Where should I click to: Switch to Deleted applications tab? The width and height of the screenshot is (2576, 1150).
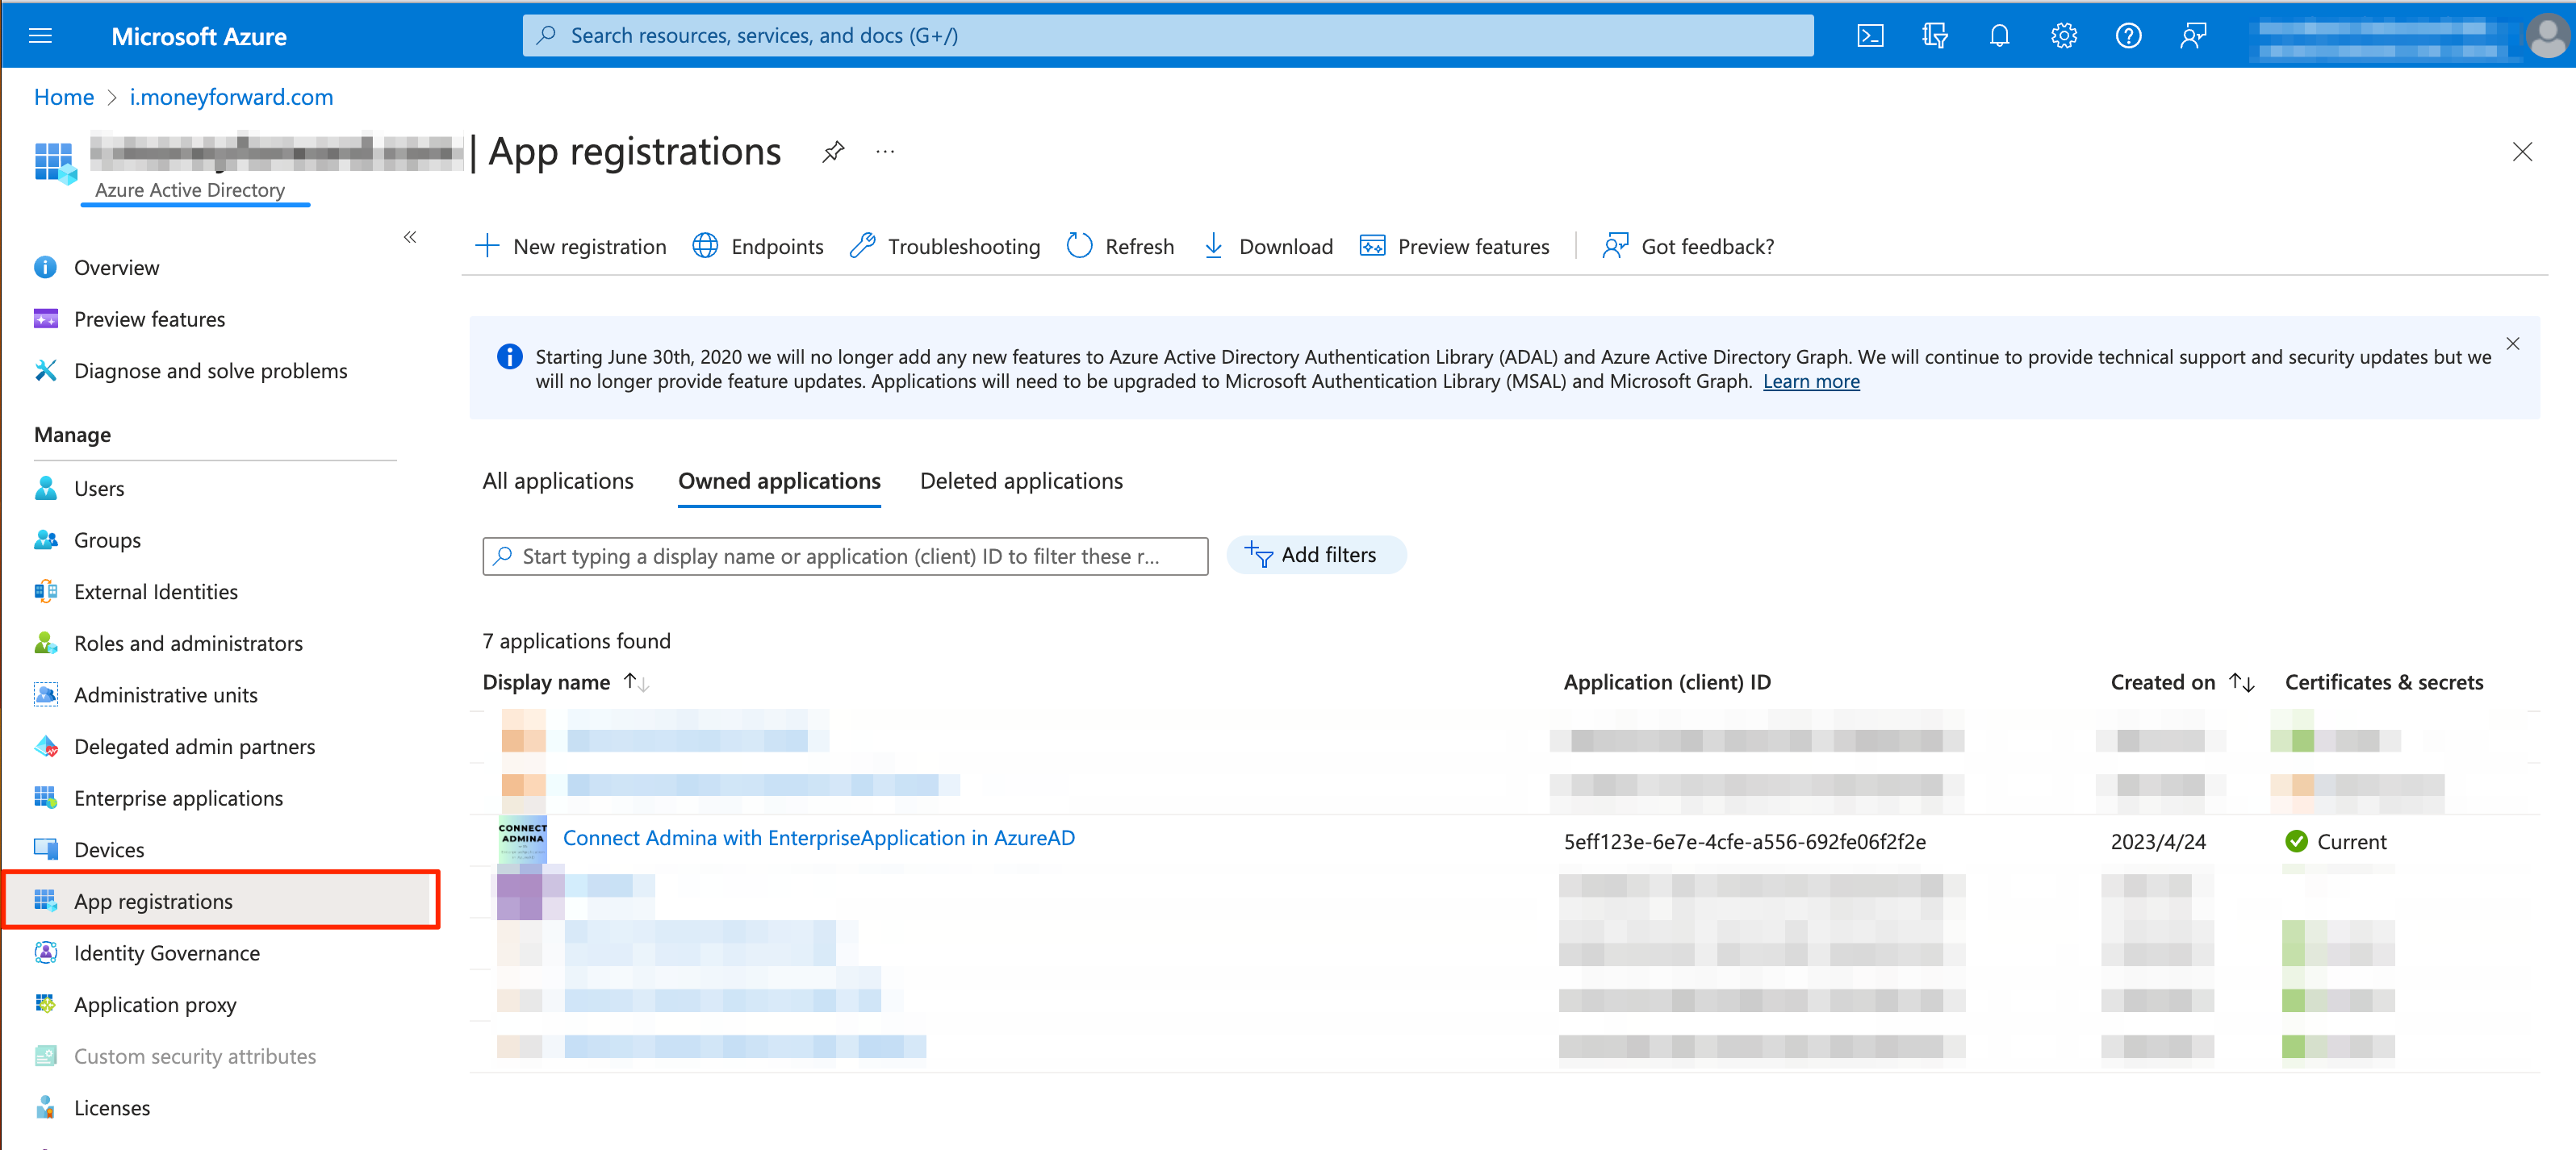1021,481
